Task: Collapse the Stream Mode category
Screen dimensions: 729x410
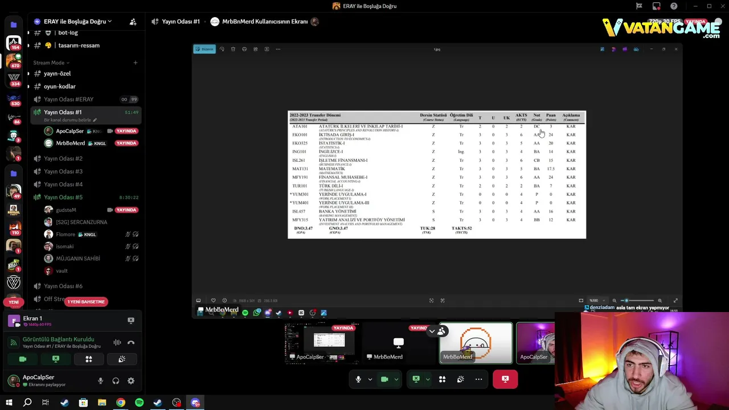Action: pyautogui.click(x=51, y=63)
